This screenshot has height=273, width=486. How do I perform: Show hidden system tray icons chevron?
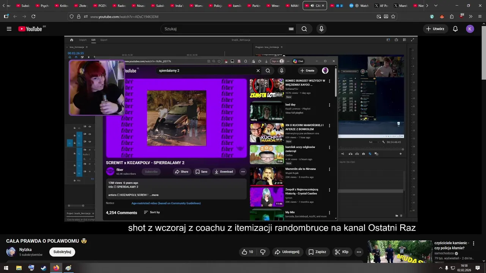point(440,268)
